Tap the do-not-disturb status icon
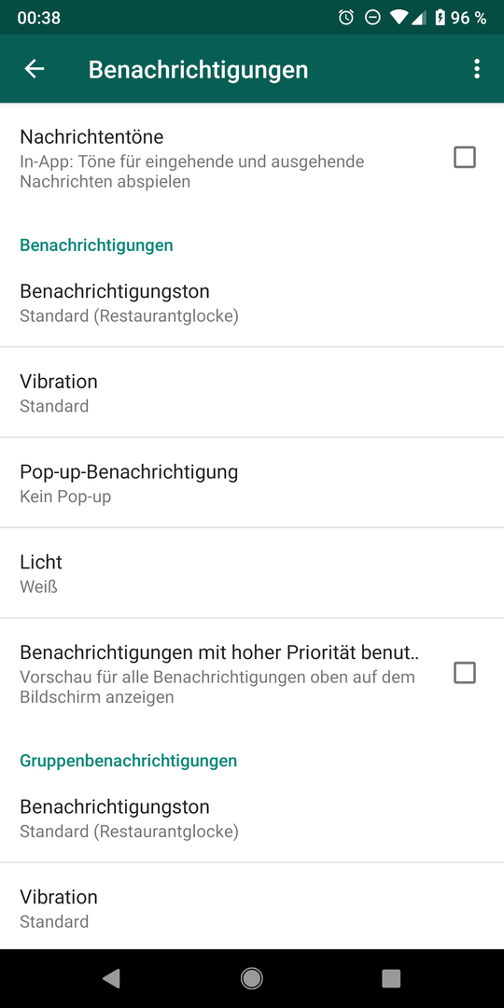 372,18
